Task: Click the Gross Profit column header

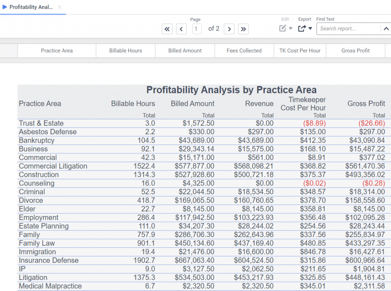Action: click(355, 50)
